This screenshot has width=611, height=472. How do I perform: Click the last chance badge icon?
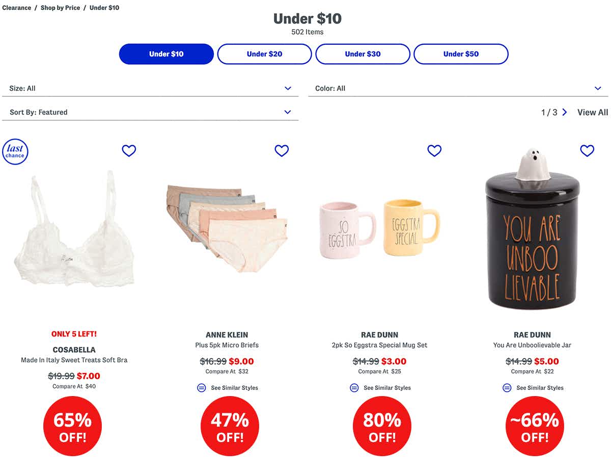[x=15, y=152]
